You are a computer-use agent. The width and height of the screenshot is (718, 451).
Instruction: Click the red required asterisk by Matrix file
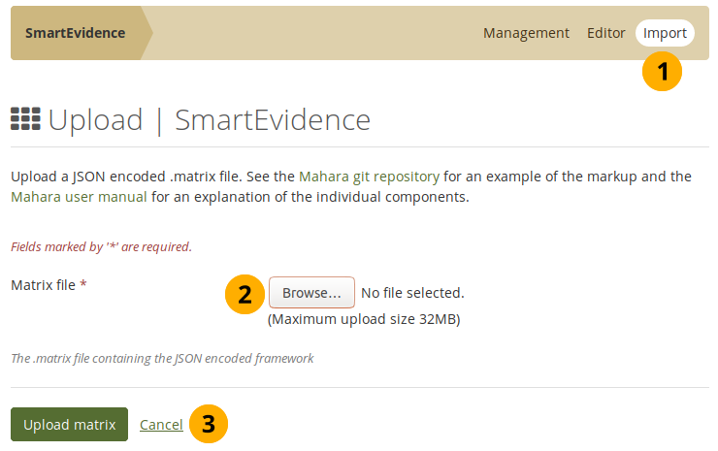[83, 285]
